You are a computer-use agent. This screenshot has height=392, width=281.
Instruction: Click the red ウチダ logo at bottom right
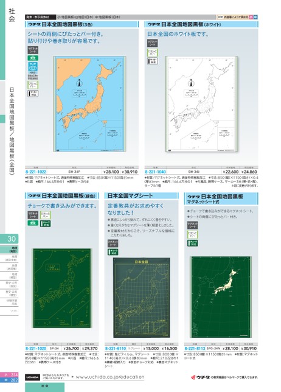[201, 377]
